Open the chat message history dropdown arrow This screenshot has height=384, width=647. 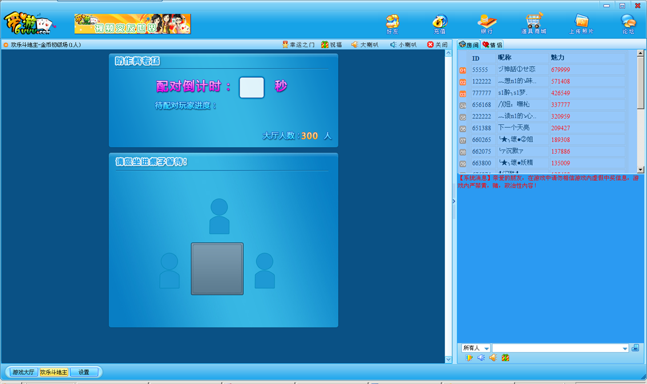coord(625,349)
